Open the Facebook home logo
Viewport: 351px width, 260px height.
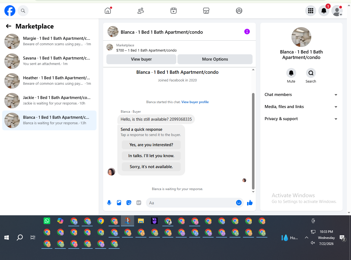(10, 11)
